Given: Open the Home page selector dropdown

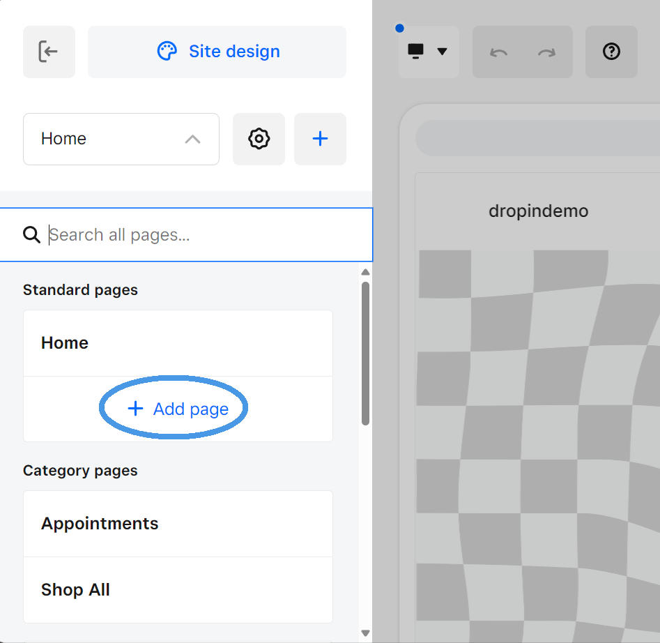Looking at the screenshot, I should 121,139.
